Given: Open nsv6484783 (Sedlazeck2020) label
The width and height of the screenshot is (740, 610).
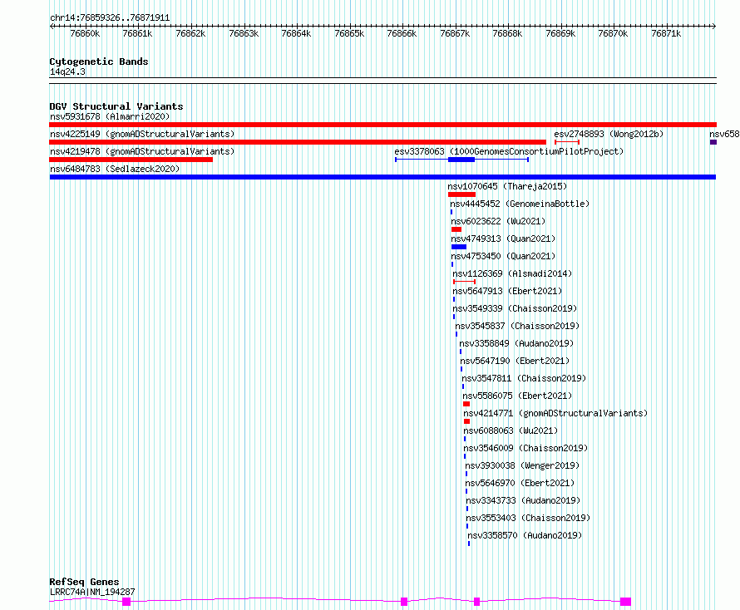Looking at the screenshot, I should click(115, 169).
